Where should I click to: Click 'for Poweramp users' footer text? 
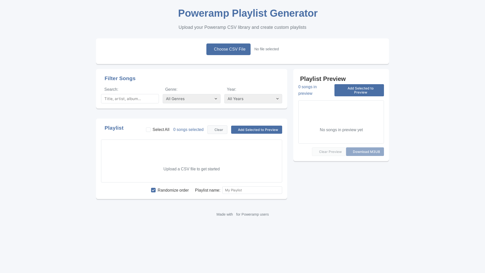coord(252,214)
